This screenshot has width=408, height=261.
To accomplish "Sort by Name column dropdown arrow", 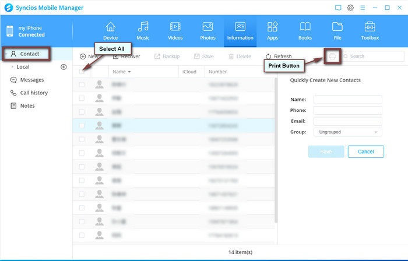I will 129,72.
